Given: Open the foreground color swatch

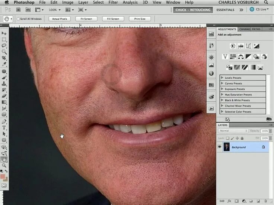Looking at the screenshot, I should coord(3,176).
